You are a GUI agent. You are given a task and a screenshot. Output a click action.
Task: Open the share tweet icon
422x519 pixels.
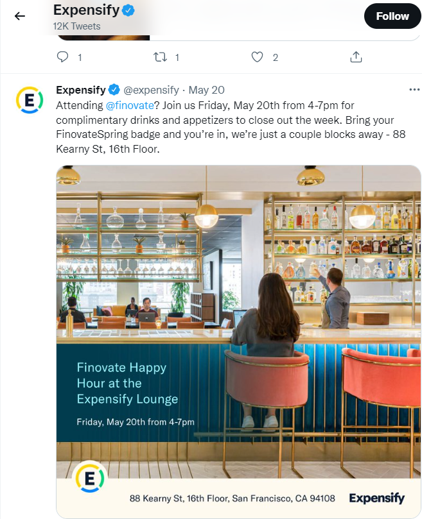pos(356,57)
